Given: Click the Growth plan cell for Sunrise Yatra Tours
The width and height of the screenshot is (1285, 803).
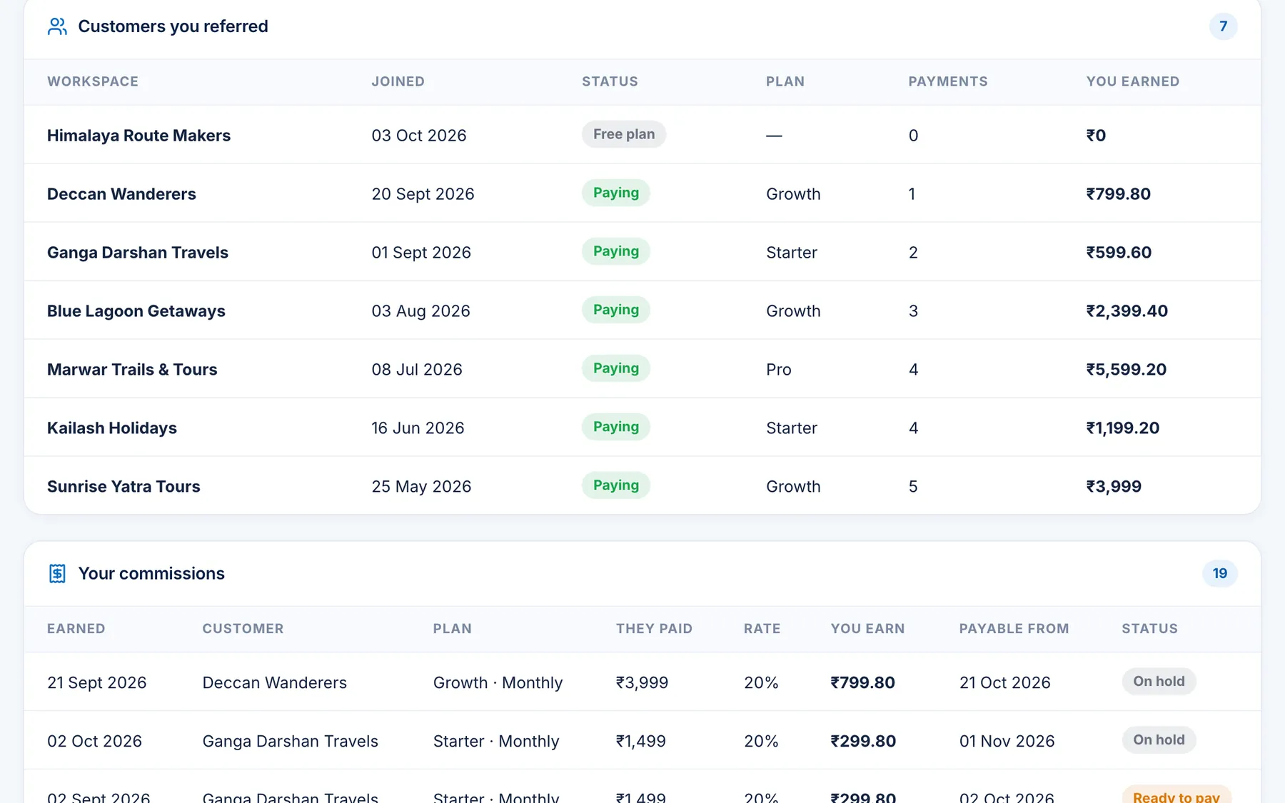Looking at the screenshot, I should (793, 487).
